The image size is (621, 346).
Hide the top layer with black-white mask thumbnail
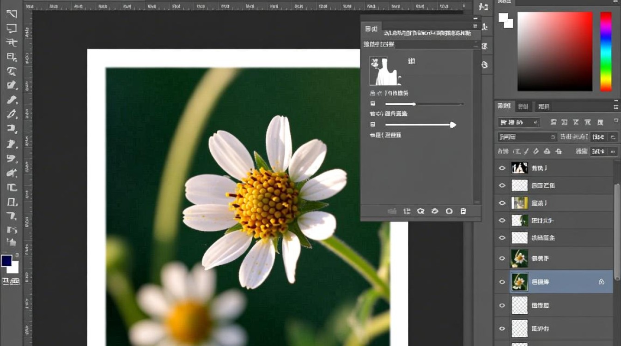coord(502,168)
